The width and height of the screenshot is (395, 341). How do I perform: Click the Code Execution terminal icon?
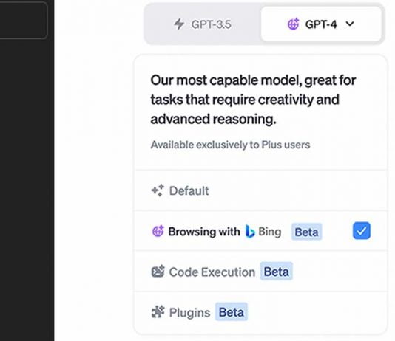[x=158, y=272]
